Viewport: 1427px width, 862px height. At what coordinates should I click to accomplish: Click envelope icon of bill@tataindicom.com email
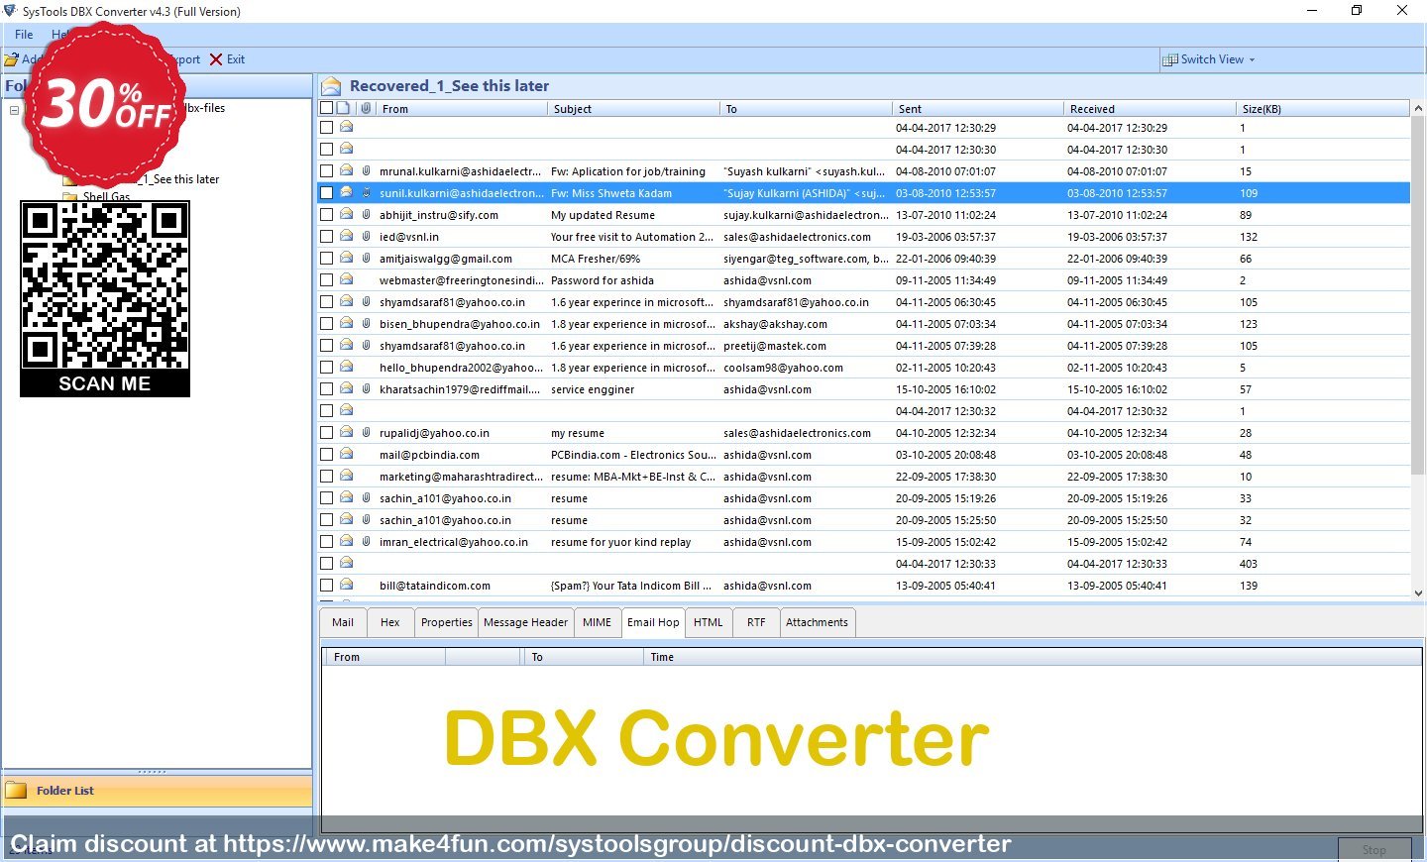click(346, 585)
